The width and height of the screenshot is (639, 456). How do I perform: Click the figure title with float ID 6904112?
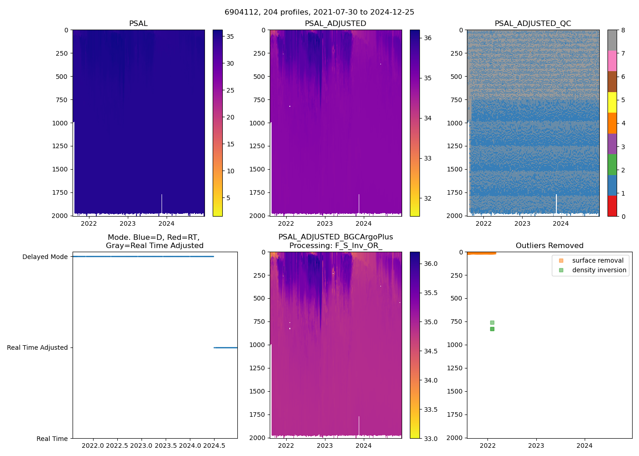tap(319, 12)
